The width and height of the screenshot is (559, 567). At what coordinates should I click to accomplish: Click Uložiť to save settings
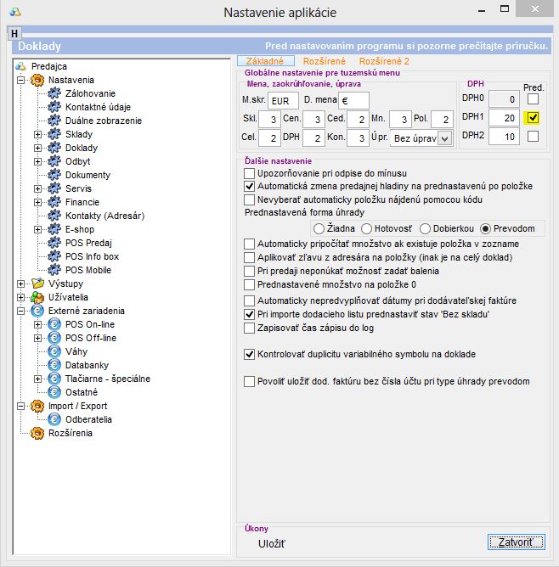[x=272, y=542]
